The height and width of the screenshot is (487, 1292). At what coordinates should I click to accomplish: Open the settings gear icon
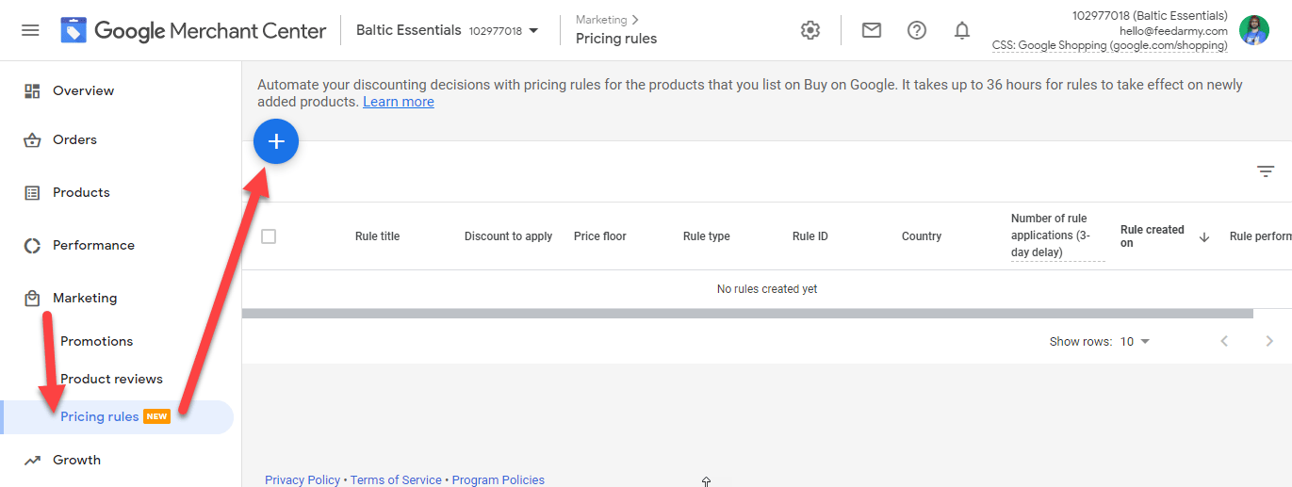pyautogui.click(x=810, y=30)
